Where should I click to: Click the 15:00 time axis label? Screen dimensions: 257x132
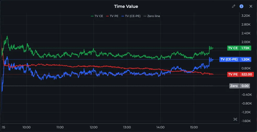pos(194,127)
